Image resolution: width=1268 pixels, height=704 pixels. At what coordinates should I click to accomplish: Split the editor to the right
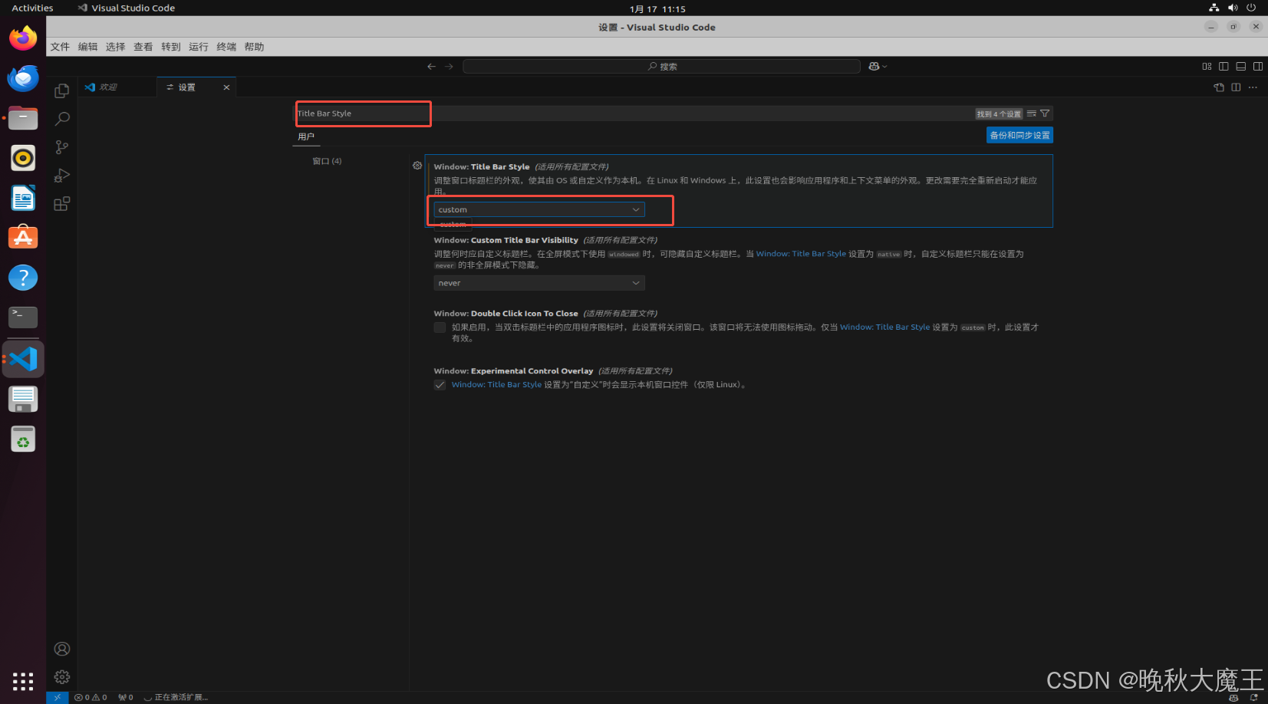pos(1236,87)
